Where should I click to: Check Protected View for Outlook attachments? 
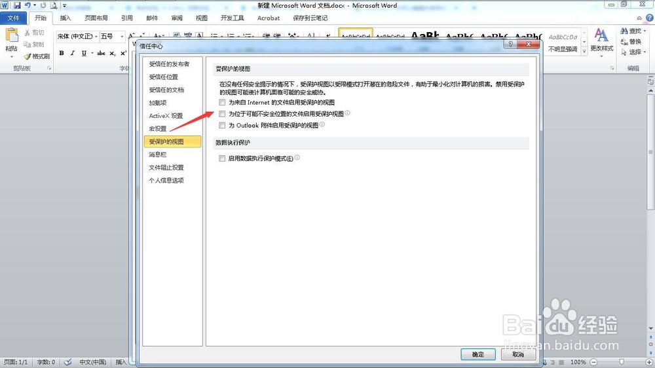[222, 125]
